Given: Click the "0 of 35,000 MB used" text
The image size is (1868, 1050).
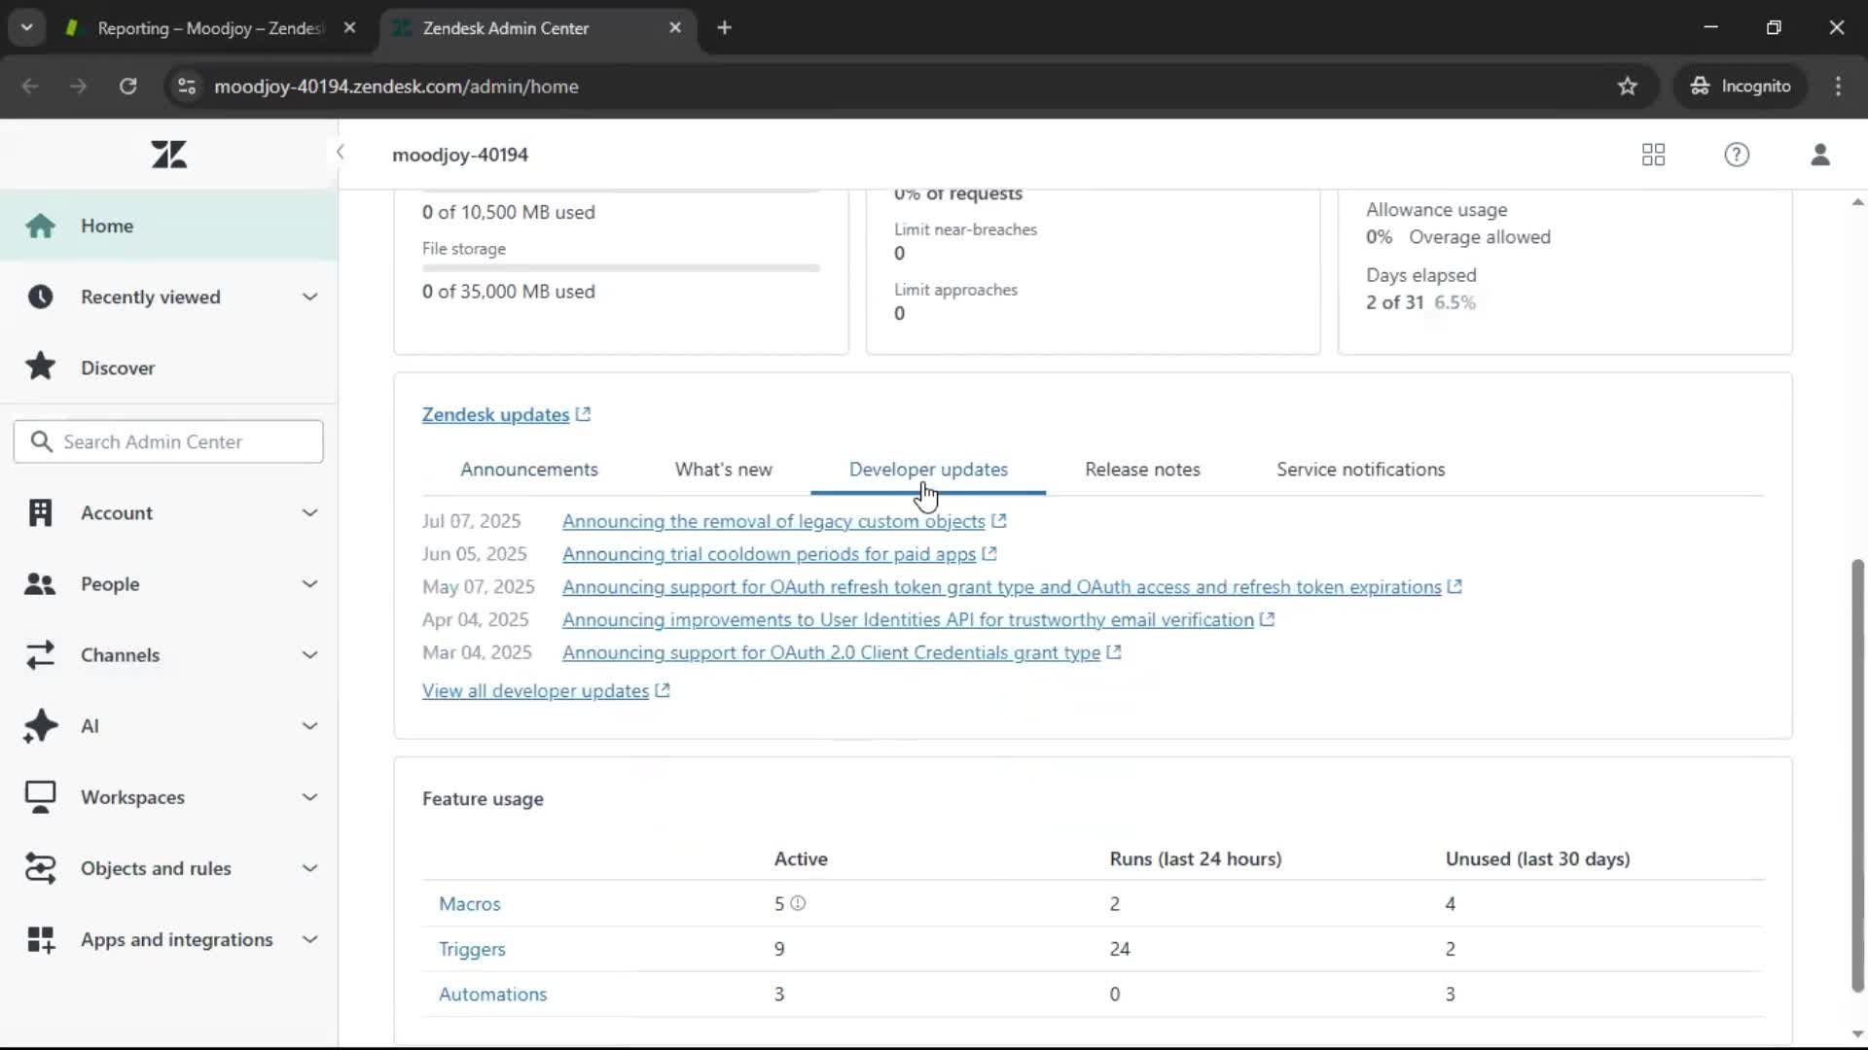Looking at the screenshot, I should [508, 292].
